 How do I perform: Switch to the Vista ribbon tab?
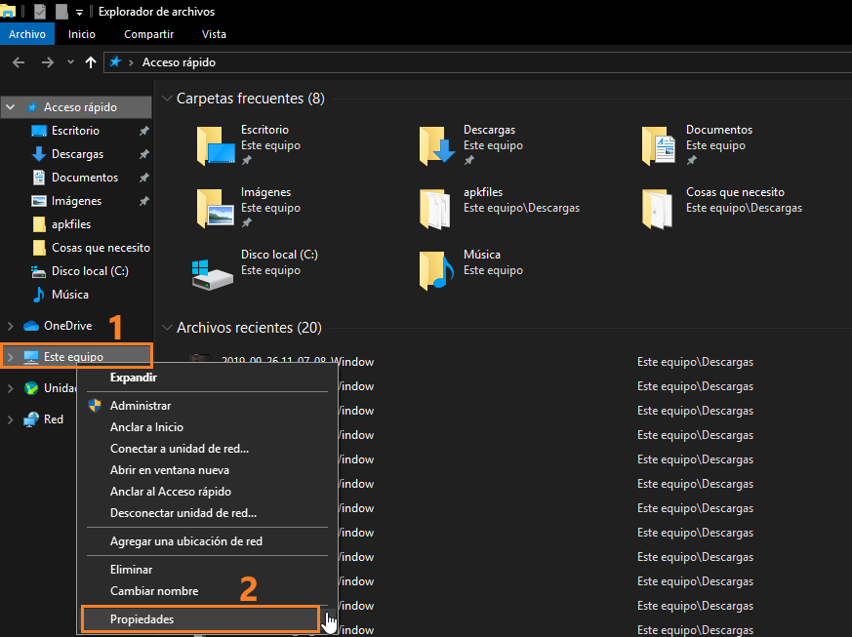[x=214, y=34]
